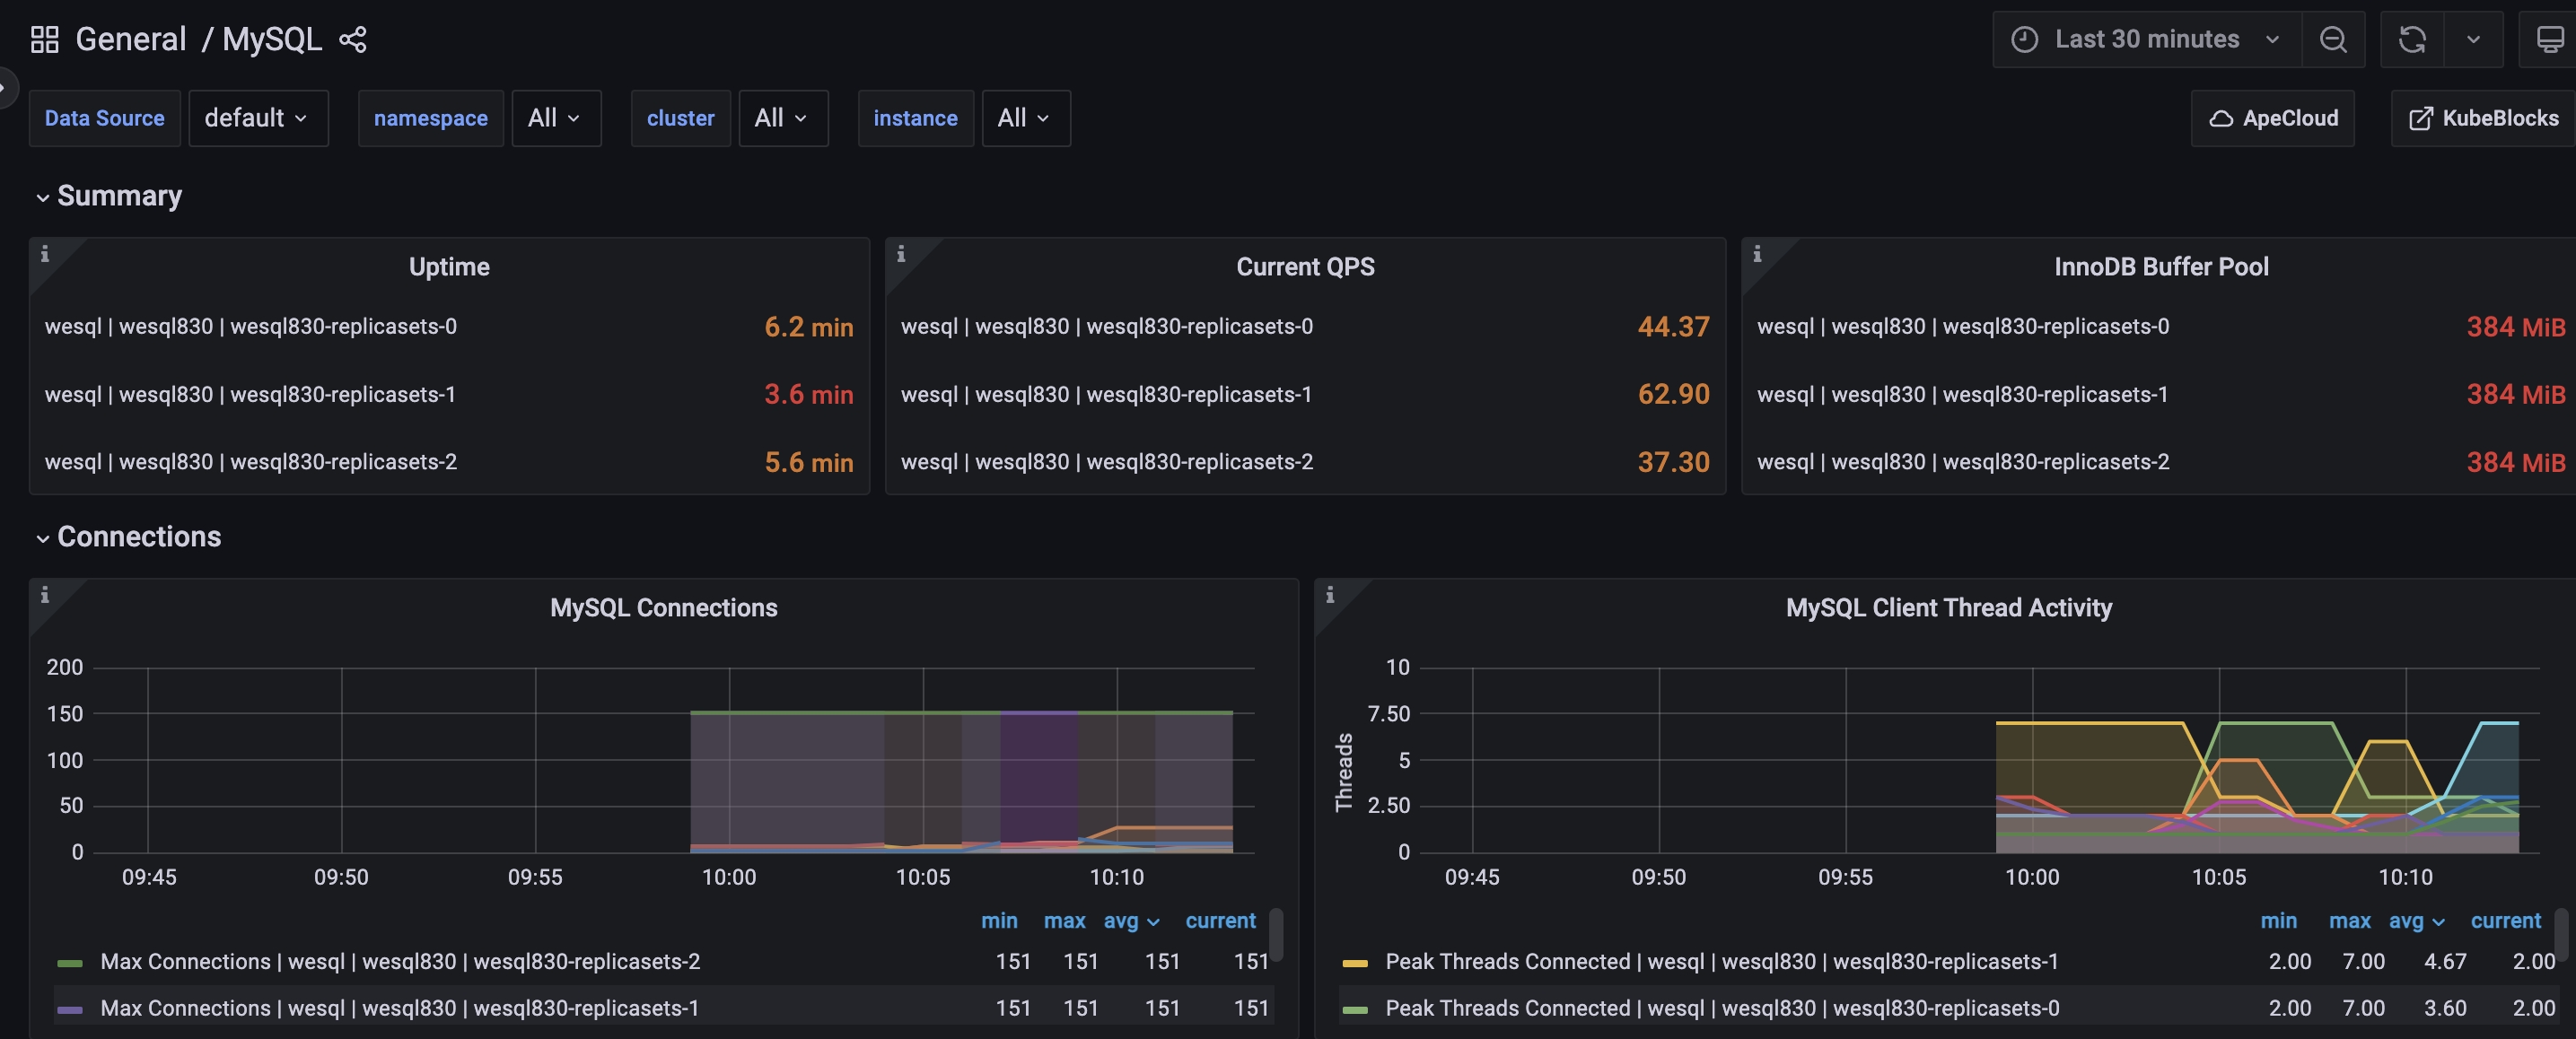The height and width of the screenshot is (1039, 2576).
Task: Sort MySQL Connections legend by max
Action: 1064,921
